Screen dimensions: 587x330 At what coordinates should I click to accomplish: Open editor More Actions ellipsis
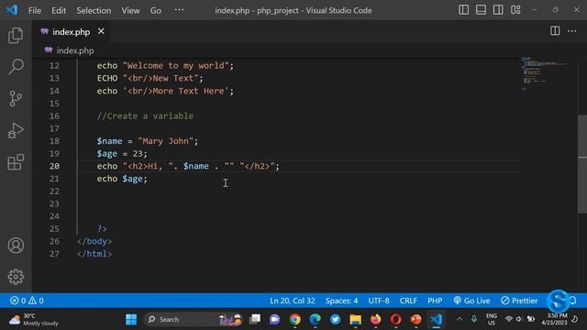pyautogui.click(x=572, y=31)
